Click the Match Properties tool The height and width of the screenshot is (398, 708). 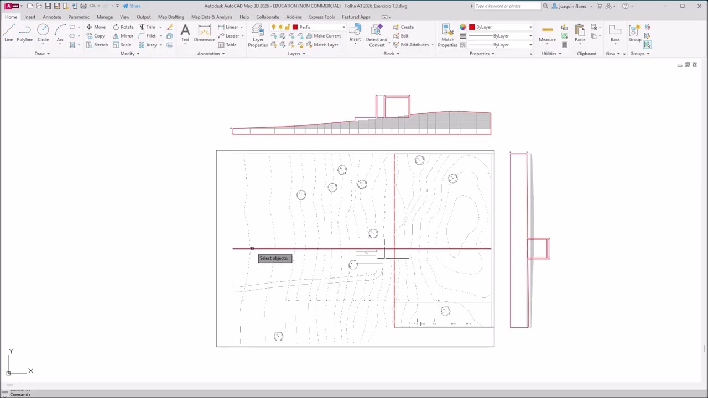(x=447, y=35)
